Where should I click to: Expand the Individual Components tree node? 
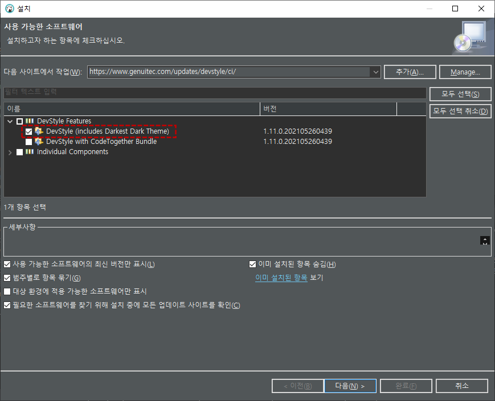[10, 151]
